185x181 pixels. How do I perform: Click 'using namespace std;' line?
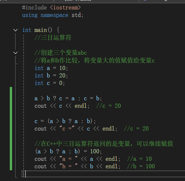[x=53, y=15]
